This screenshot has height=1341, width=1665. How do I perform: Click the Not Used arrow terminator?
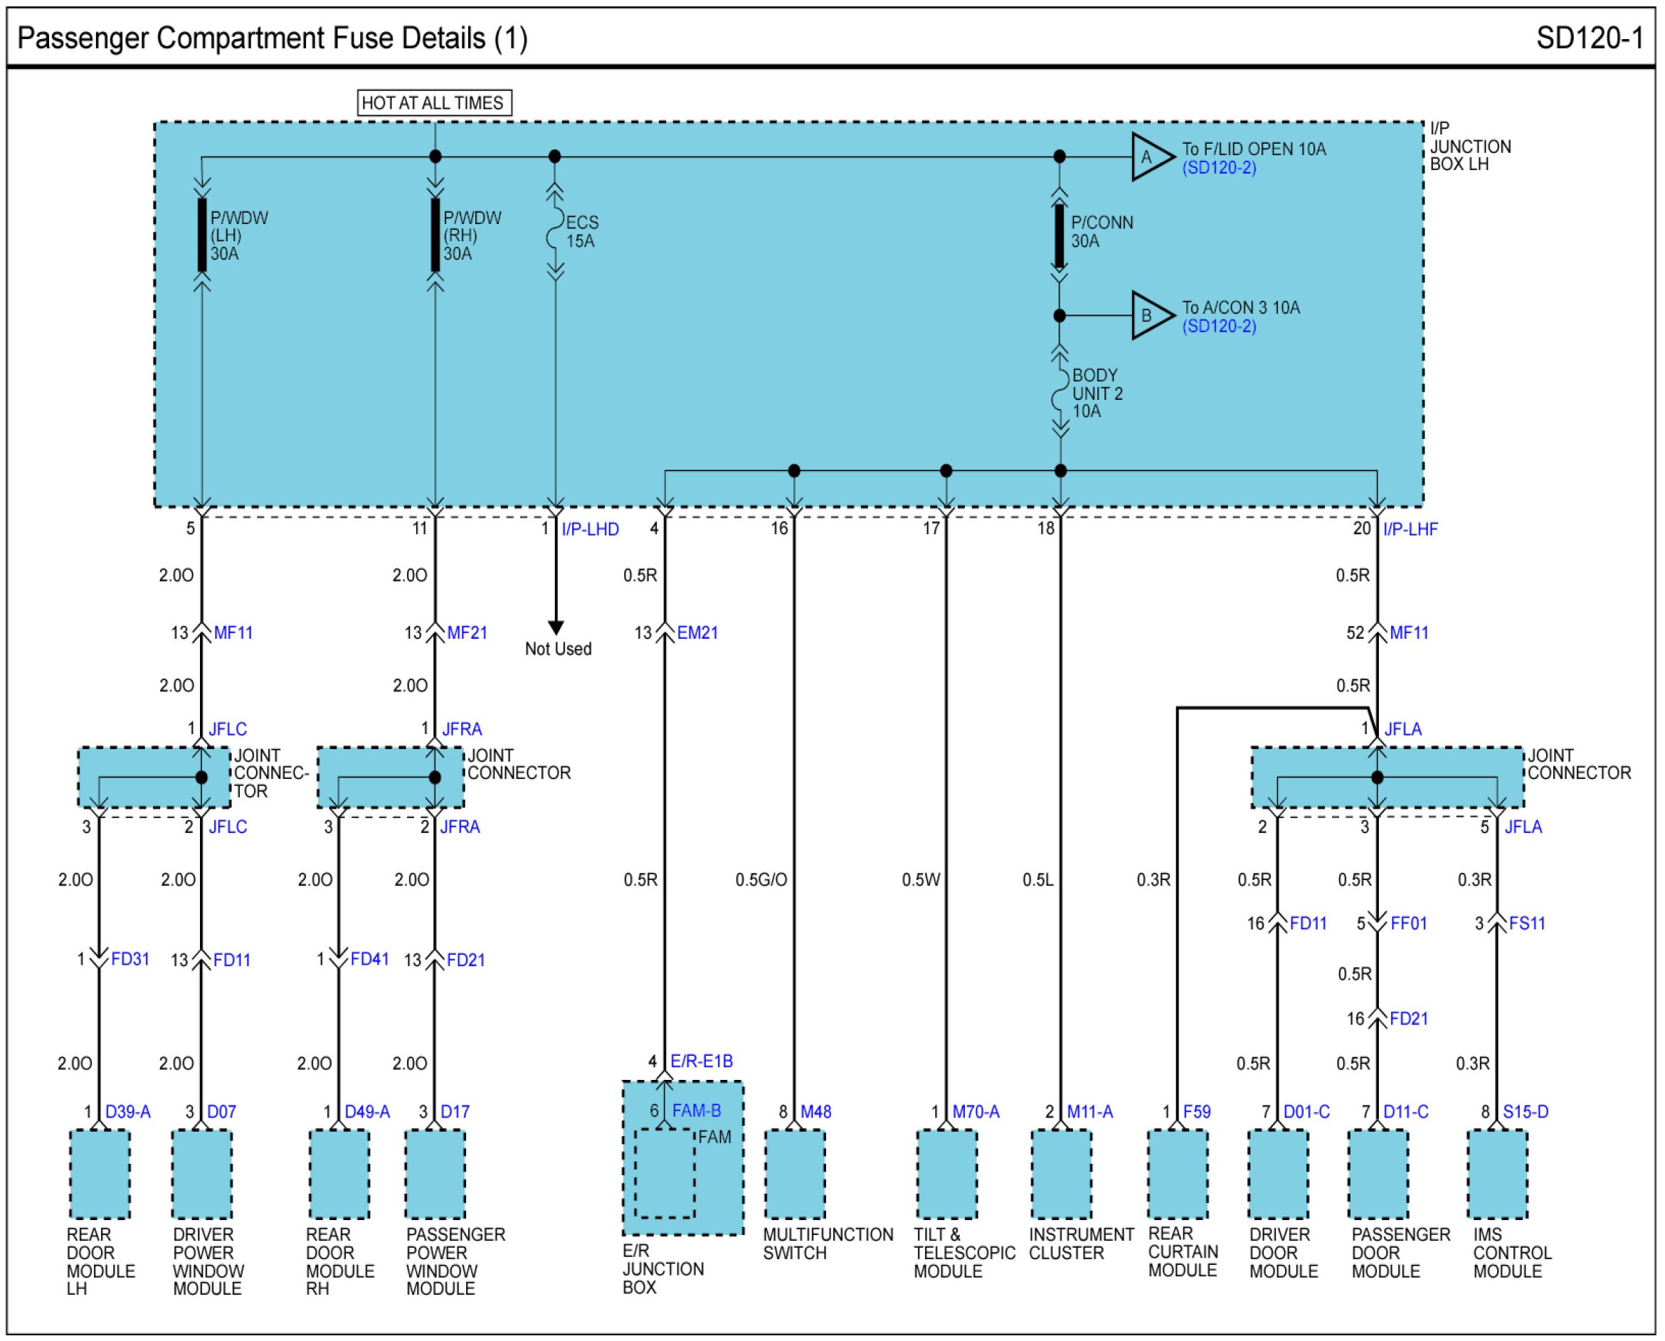point(556,627)
